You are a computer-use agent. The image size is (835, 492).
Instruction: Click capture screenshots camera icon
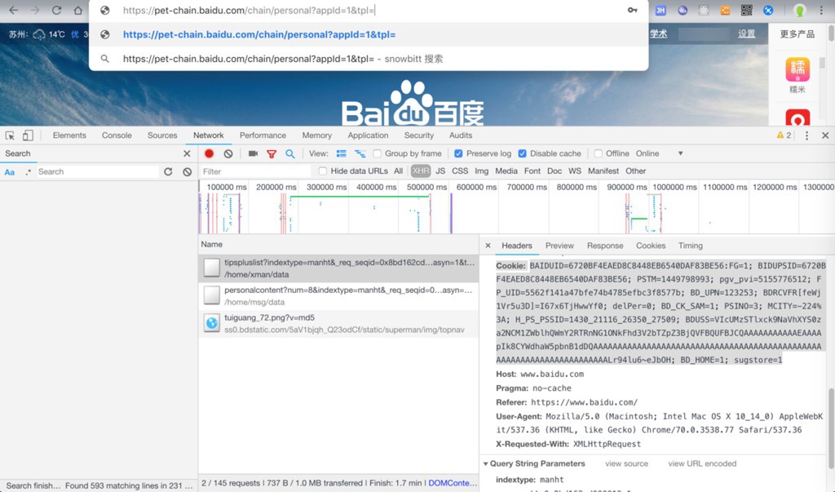coord(253,153)
